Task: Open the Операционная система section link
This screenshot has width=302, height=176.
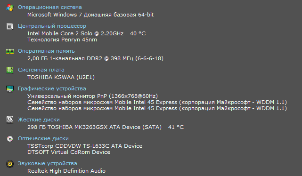Action: pos(49,7)
